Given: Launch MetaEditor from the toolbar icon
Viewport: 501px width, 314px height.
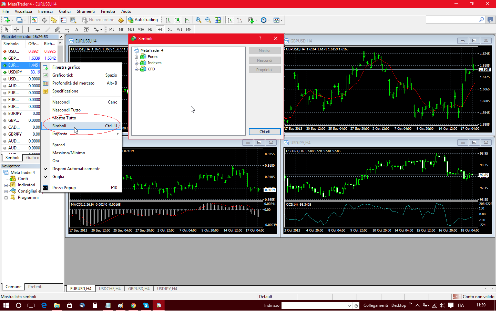Looking at the screenshot, I should [121, 20].
